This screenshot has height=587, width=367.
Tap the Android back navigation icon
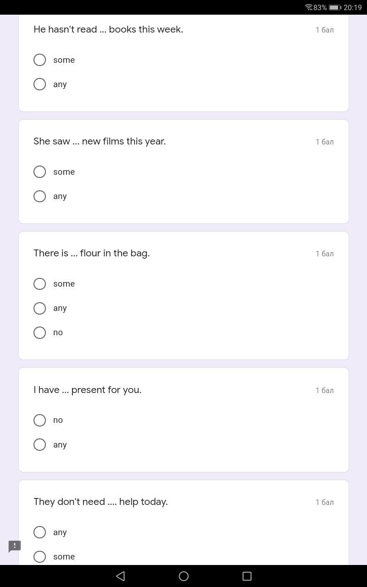(x=120, y=576)
